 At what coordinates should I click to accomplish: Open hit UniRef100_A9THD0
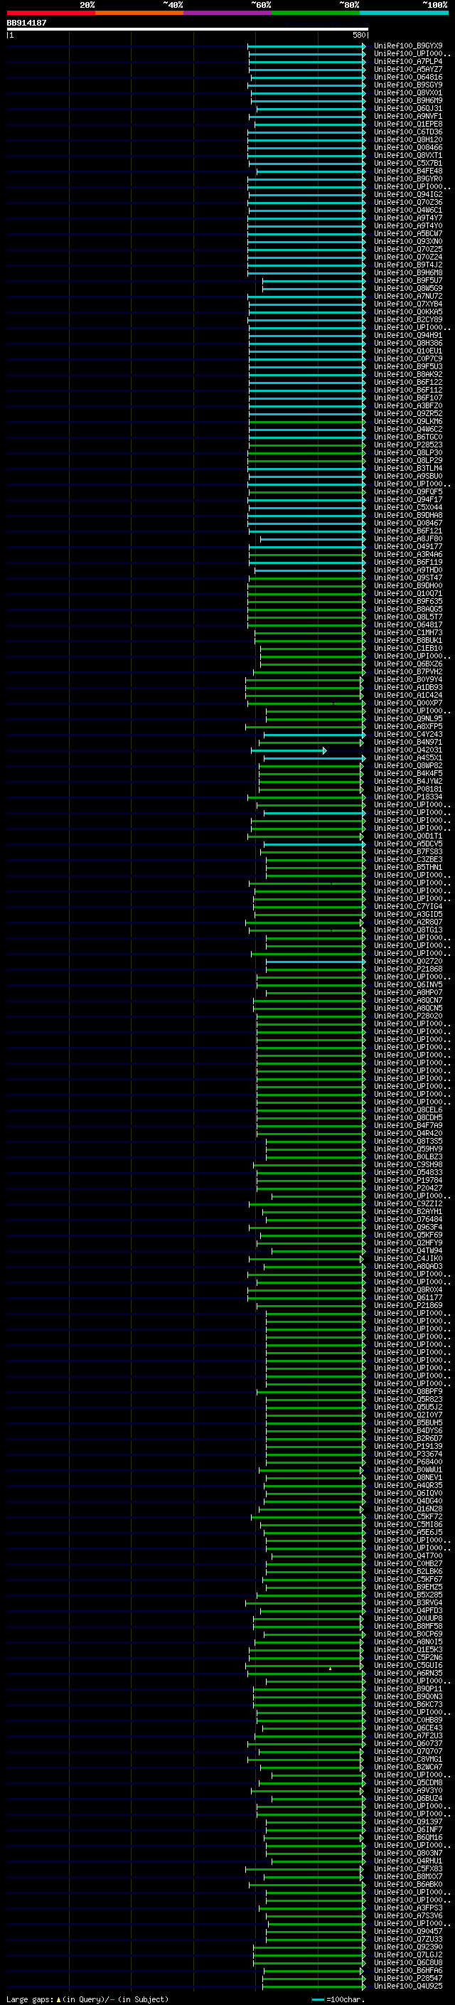click(407, 570)
